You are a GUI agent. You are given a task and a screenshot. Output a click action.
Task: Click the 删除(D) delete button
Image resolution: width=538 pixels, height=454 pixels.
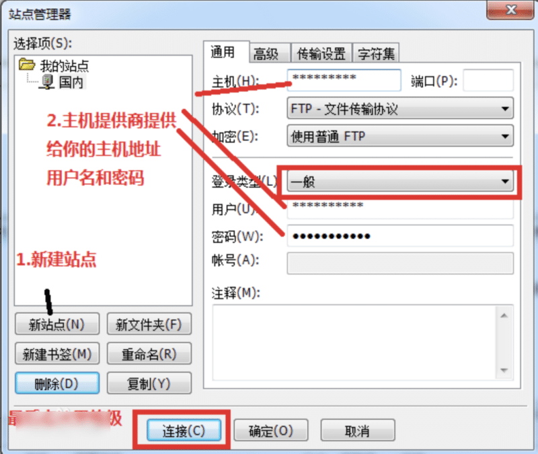(x=57, y=383)
